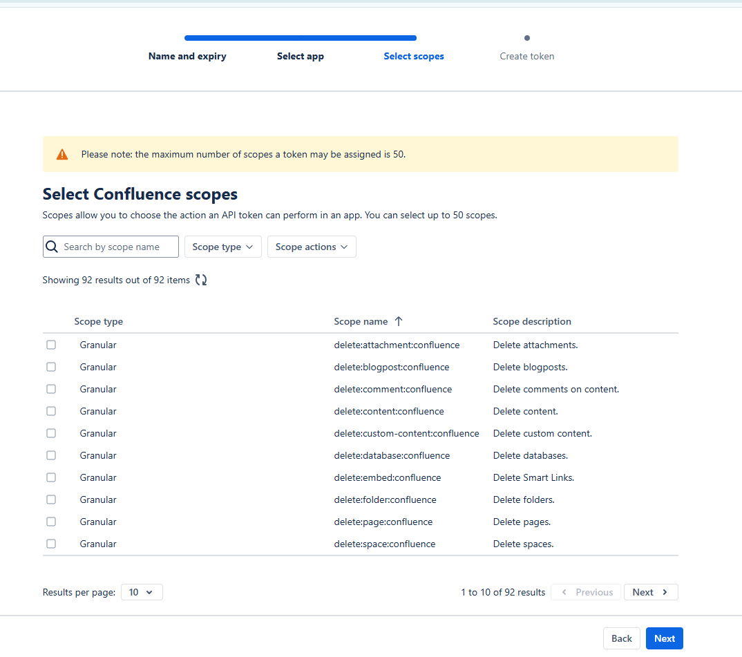The height and width of the screenshot is (657, 742).
Task: Click delete:folder:confluence scope name
Action: [386, 500]
